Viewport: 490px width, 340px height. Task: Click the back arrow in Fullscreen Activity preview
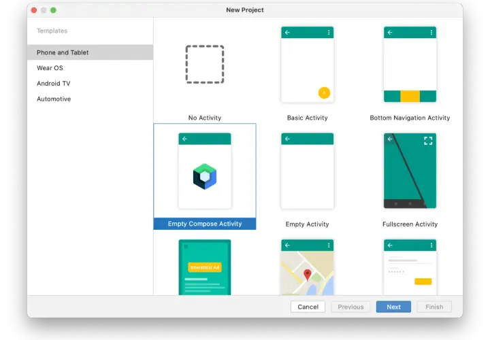390,139
